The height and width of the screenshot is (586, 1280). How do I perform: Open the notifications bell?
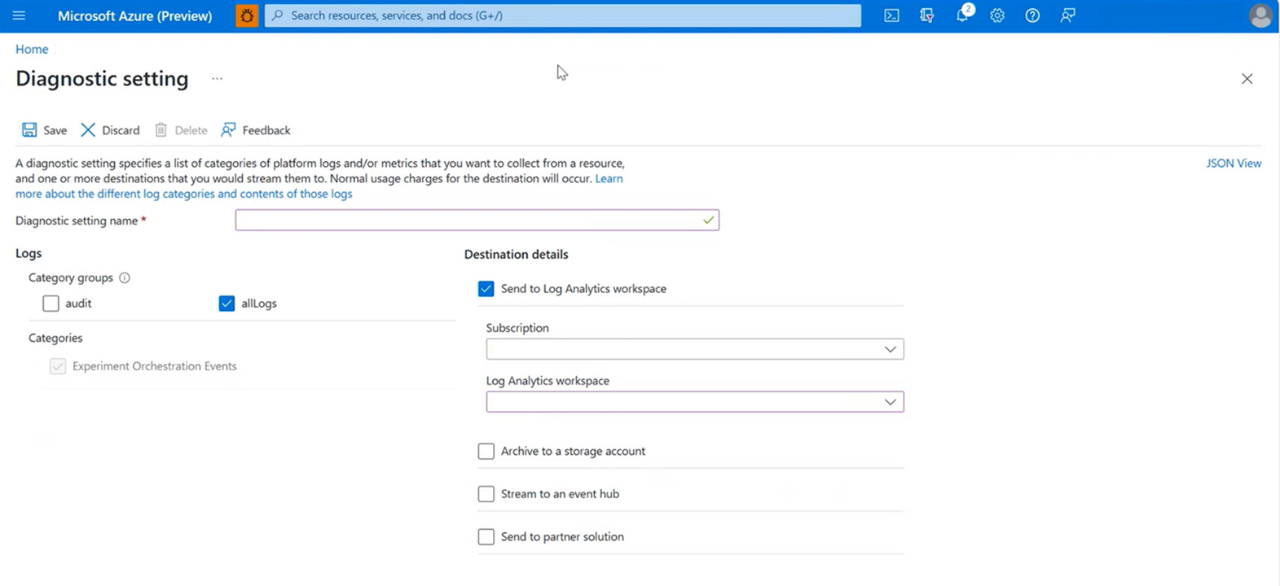(x=962, y=15)
